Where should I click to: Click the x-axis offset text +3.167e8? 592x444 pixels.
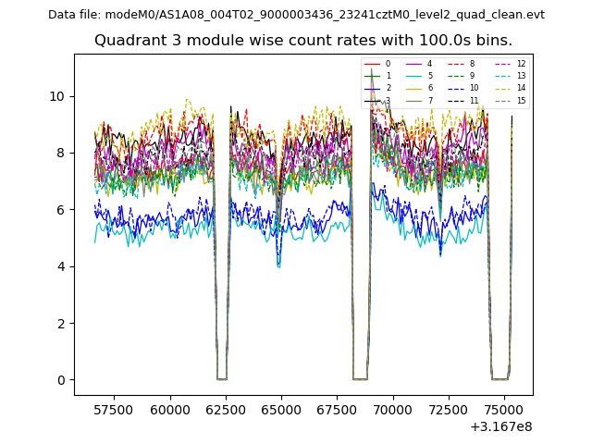(x=500, y=426)
